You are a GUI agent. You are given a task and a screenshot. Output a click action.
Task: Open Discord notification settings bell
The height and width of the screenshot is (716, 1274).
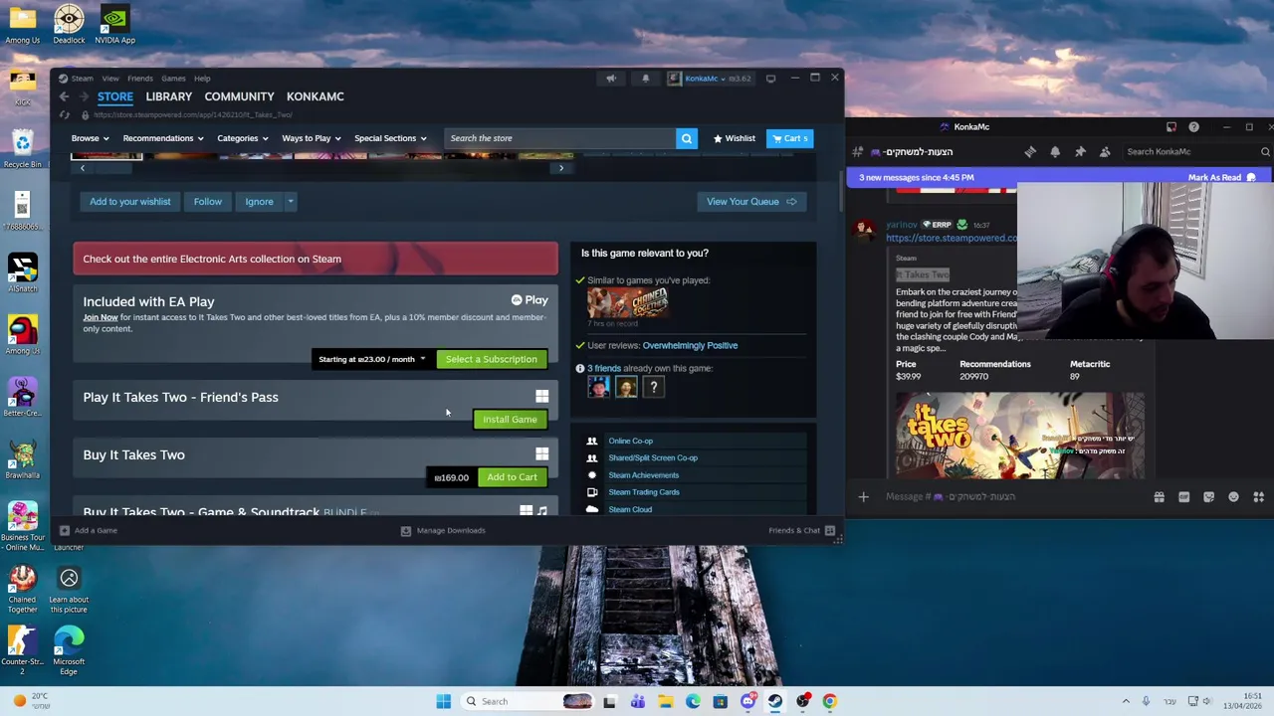[x=1054, y=151]
